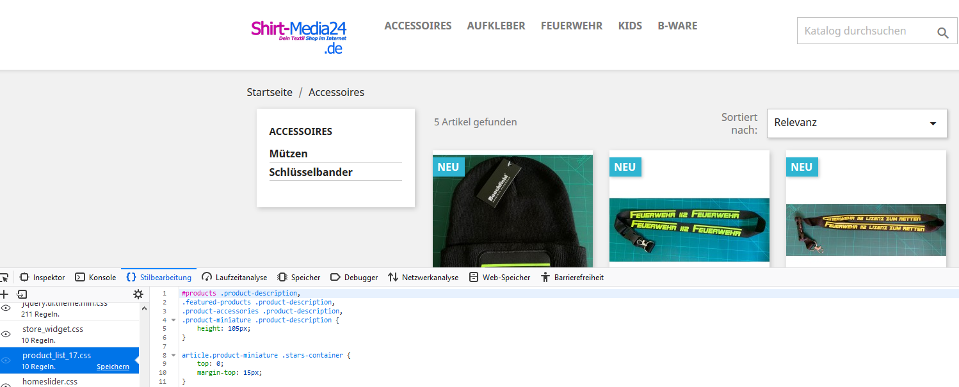Import a stylesheet using the import icon

[22, 294]
